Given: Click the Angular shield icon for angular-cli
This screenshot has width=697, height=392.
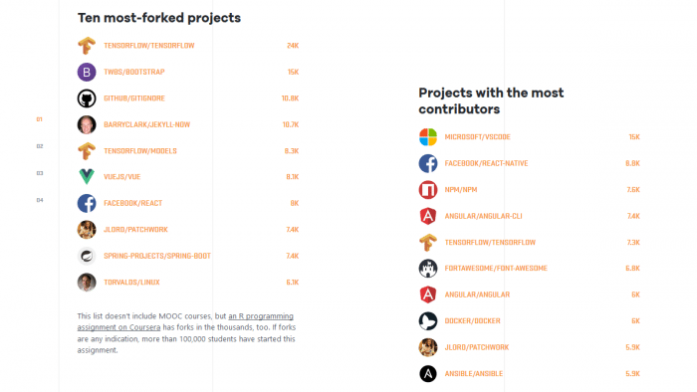Looking at the screenshot, I should [x=428, y=216].
